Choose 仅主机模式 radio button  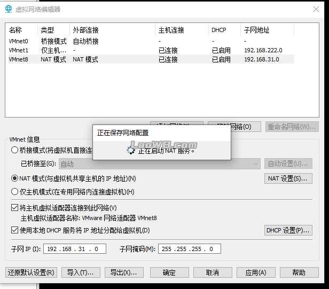[x=15, y=192]
